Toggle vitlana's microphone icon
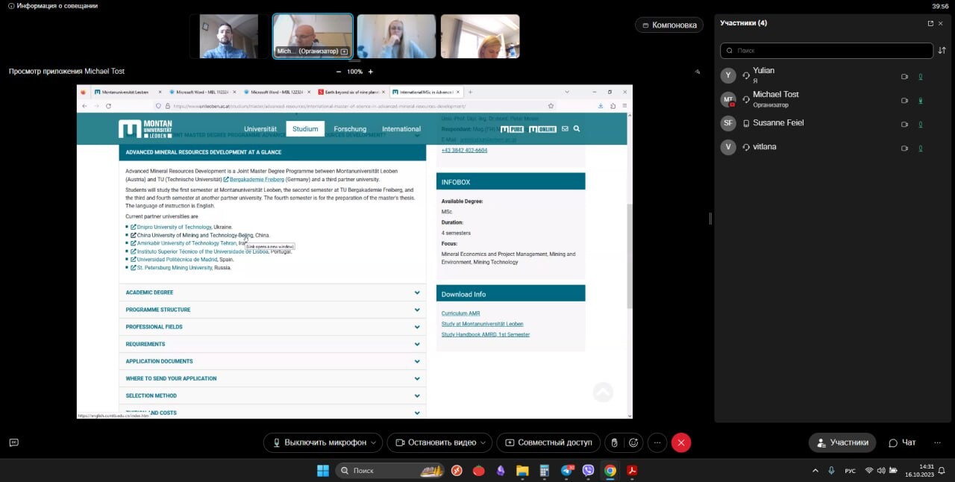 tap(921, 148)
